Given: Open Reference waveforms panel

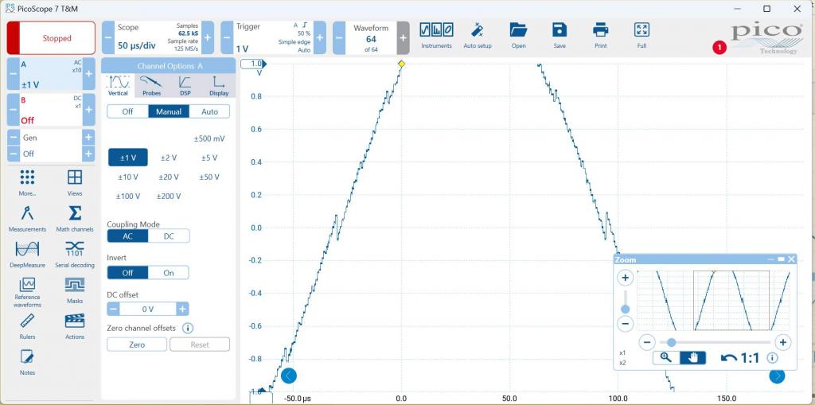Looking at the screenshot, I should click(x=27, y=289).
